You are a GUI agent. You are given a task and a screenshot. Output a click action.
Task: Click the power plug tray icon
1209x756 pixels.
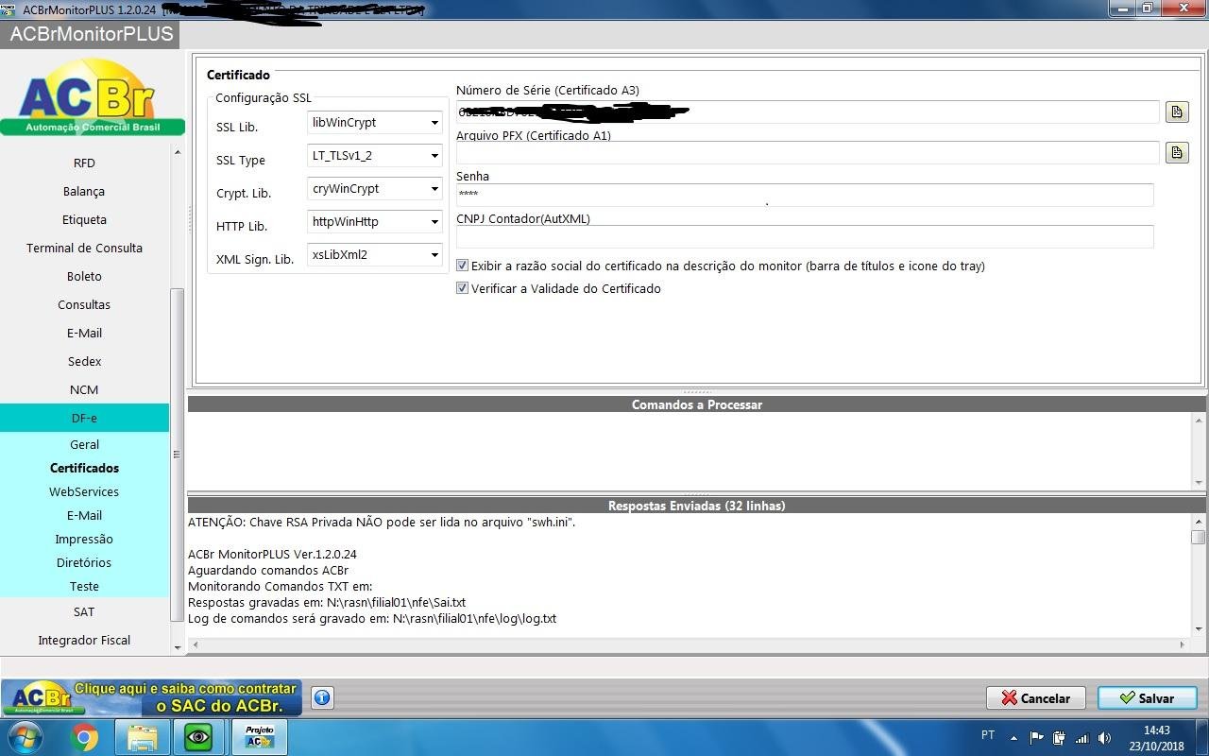(1059, 737)
